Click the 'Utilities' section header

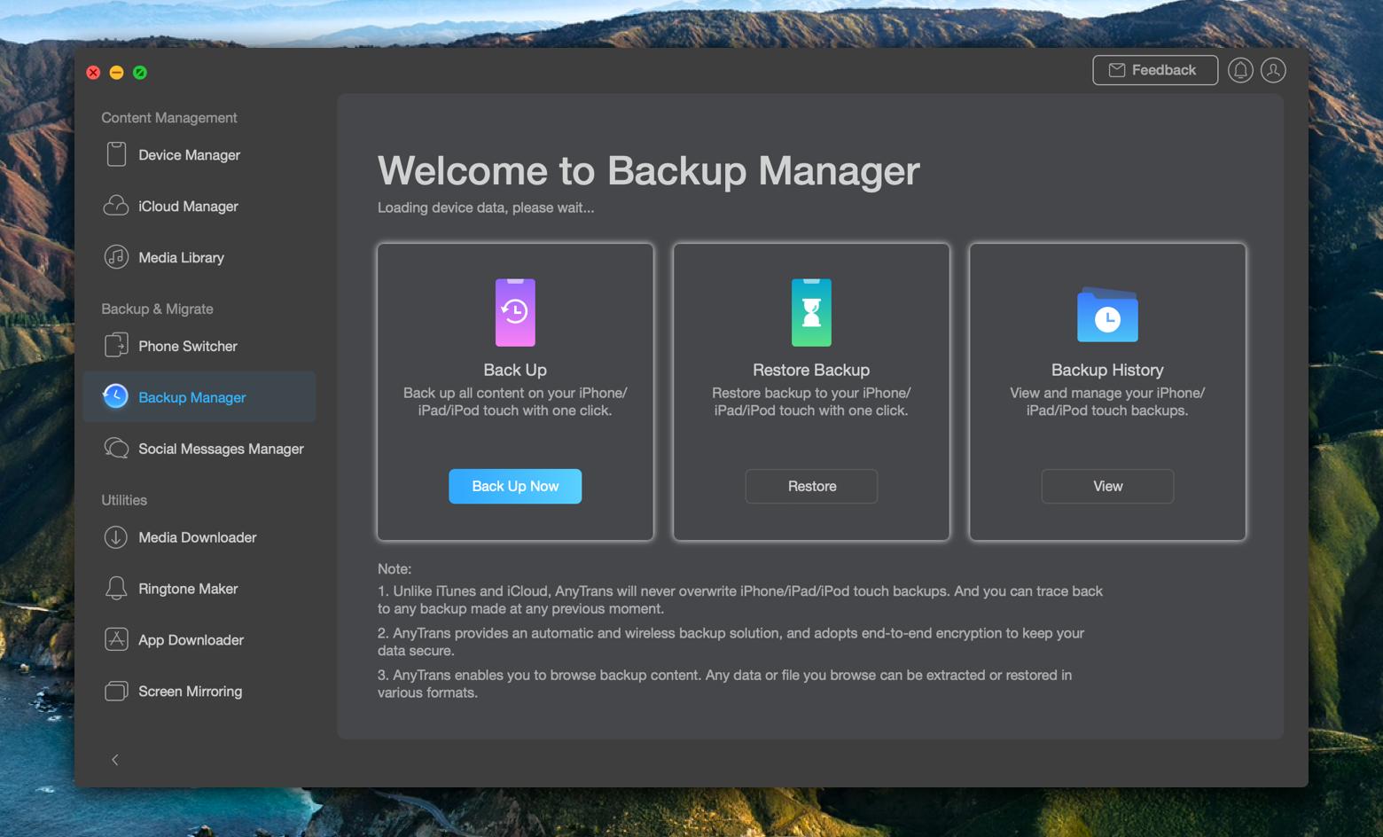(x=124, y=500)
